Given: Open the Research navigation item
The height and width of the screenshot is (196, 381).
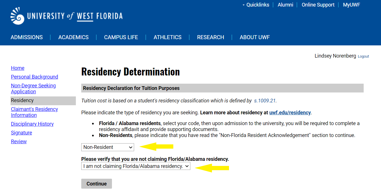Looking at the screenshot, I should click(x=211, y=37).
